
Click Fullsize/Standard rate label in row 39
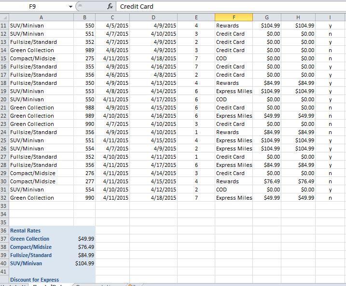click(x=42, y=255)
